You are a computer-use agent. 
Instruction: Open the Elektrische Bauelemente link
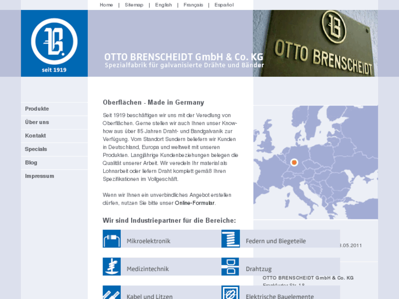280,296
